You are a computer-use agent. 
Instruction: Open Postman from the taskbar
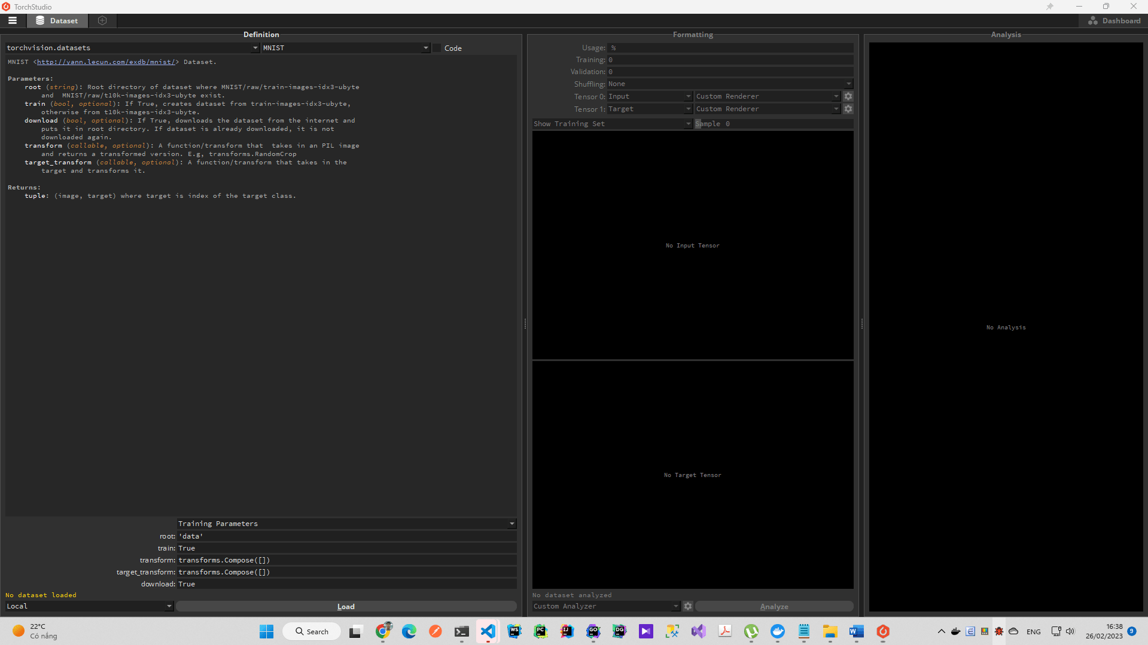[436, 631]
